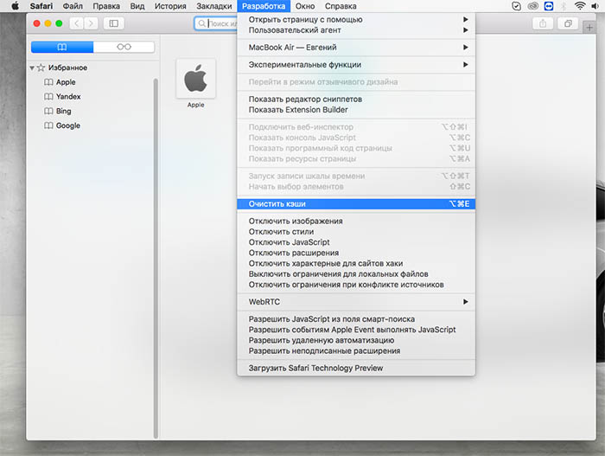Toggle the sidebar button in toolbar
The image size is (605, 456).
click(x=114, y=23)
